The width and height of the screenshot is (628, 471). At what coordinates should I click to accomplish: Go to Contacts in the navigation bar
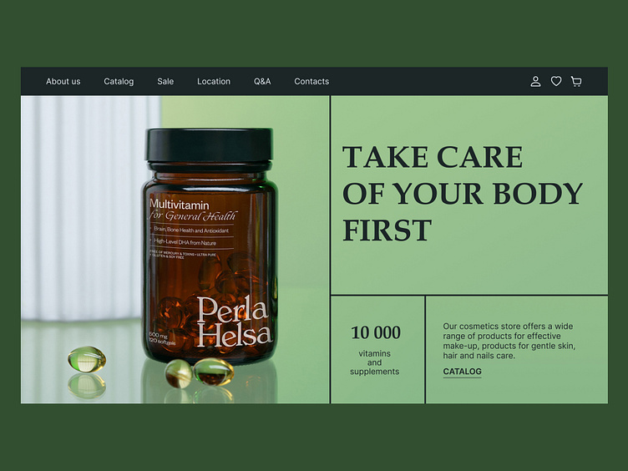311,81
